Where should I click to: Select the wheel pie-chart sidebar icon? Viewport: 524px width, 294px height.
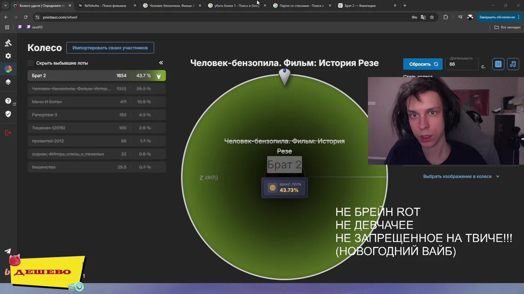click(x=8, y=69)
